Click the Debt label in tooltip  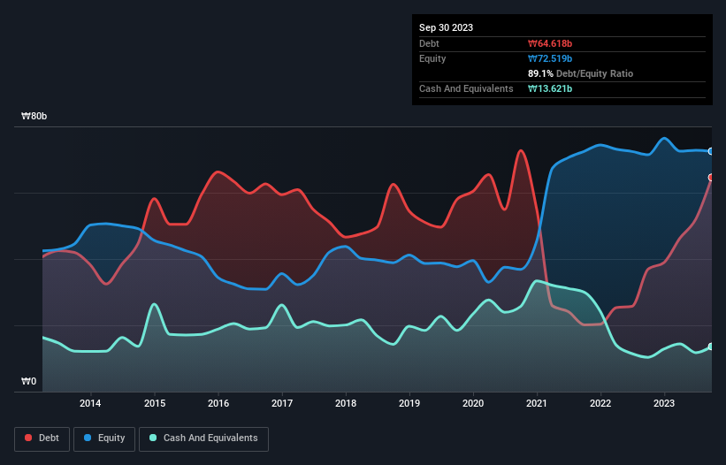(x=429, y=43)
